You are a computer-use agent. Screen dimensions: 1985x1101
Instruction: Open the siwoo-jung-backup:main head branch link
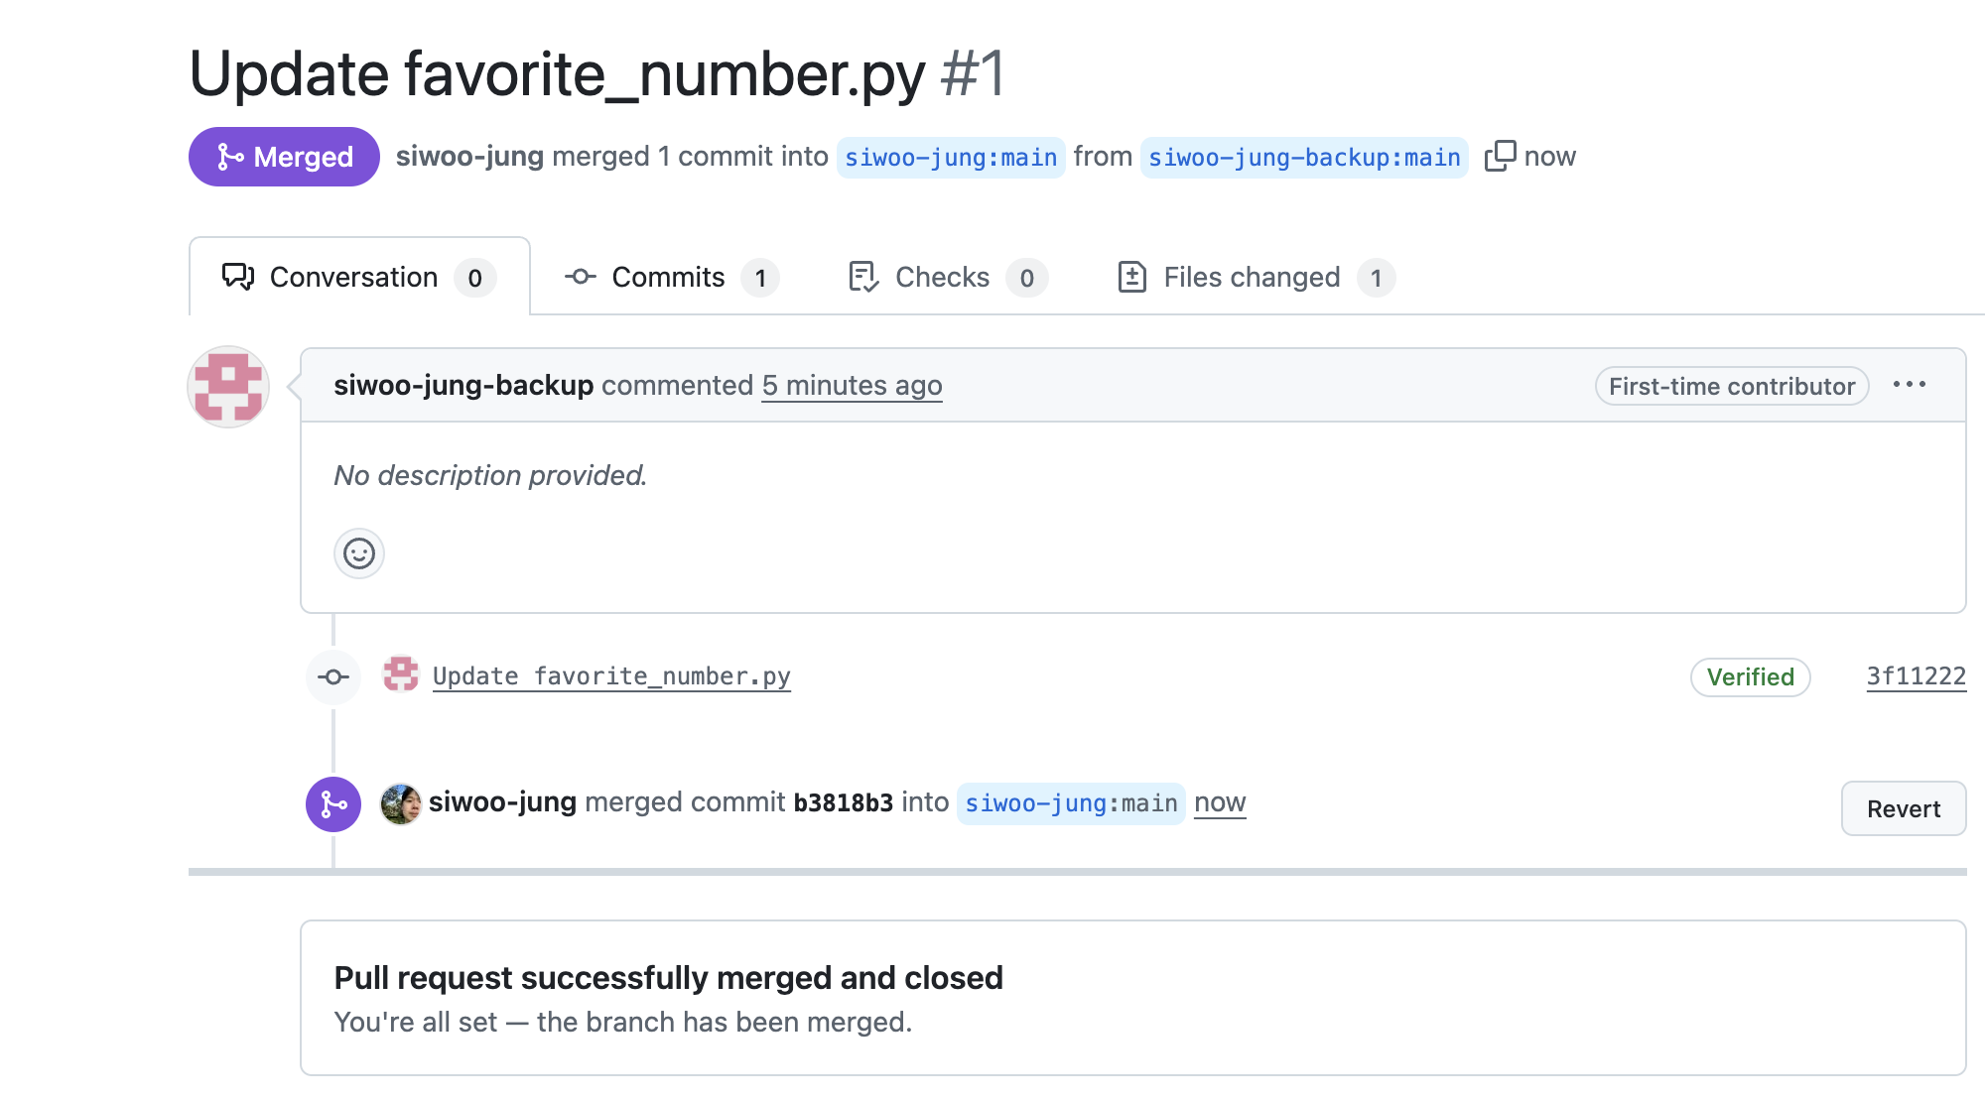pyautogui.click(x=1304, y=157)
